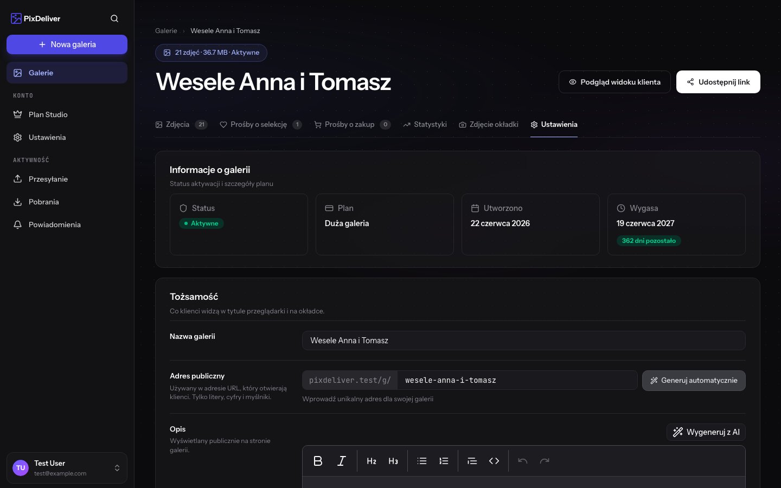
Task: Switch to Prośby o zakup tab
Action: click(352, 124)
